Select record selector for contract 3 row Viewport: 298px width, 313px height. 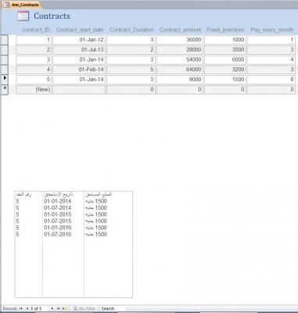point(5,59)
